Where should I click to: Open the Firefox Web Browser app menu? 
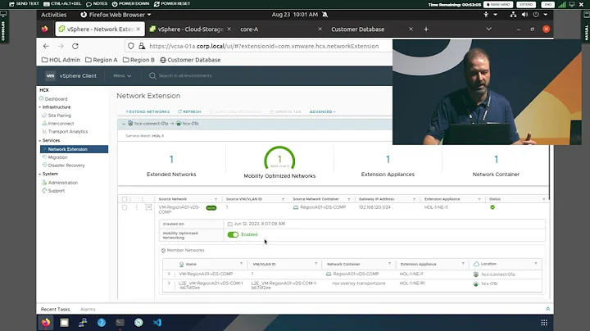tap(116, 14)
